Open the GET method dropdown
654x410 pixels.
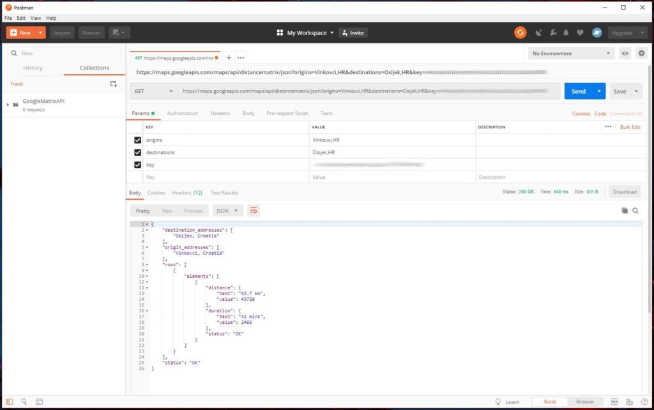[x=153, y=91]
